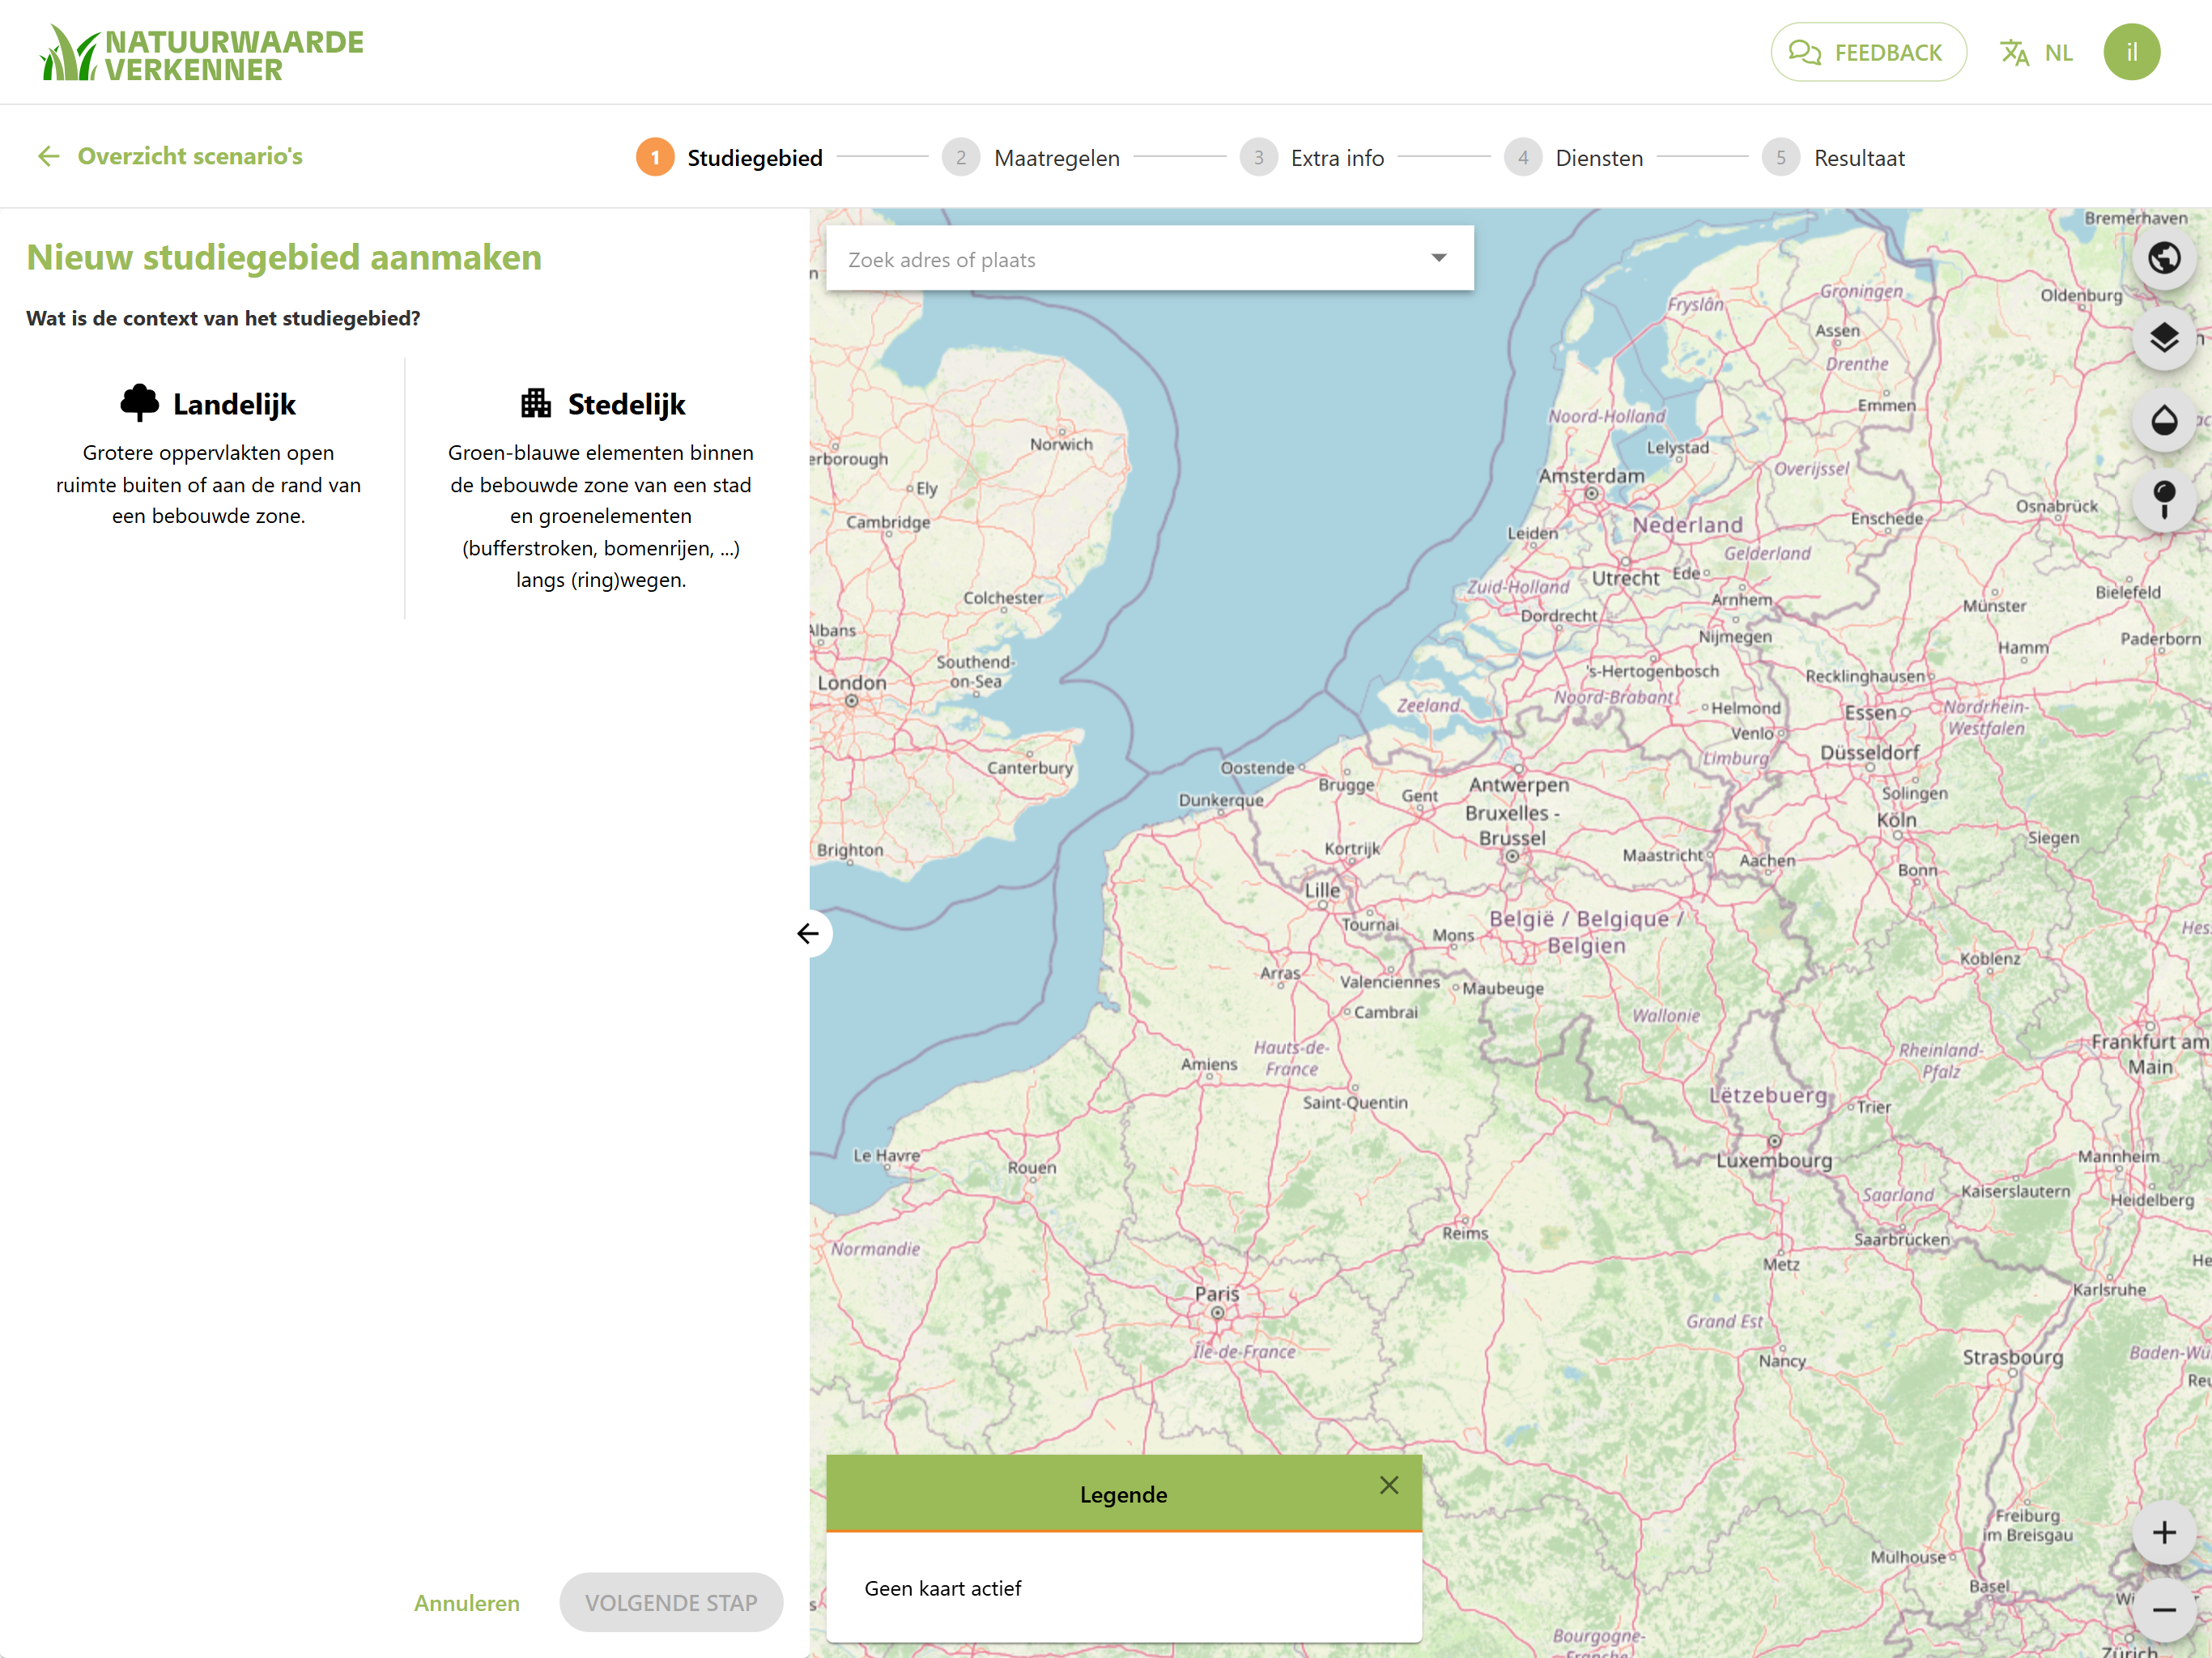Expand the address search dropdown arrow

tap(1438, 258)
